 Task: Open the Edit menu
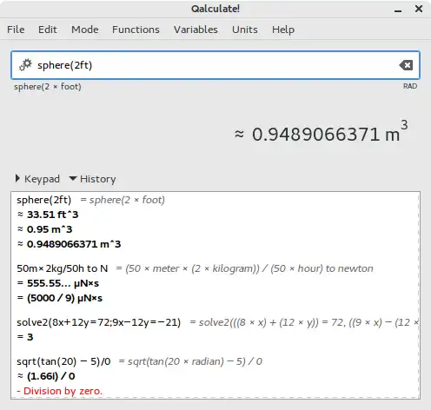pos(48,30)
